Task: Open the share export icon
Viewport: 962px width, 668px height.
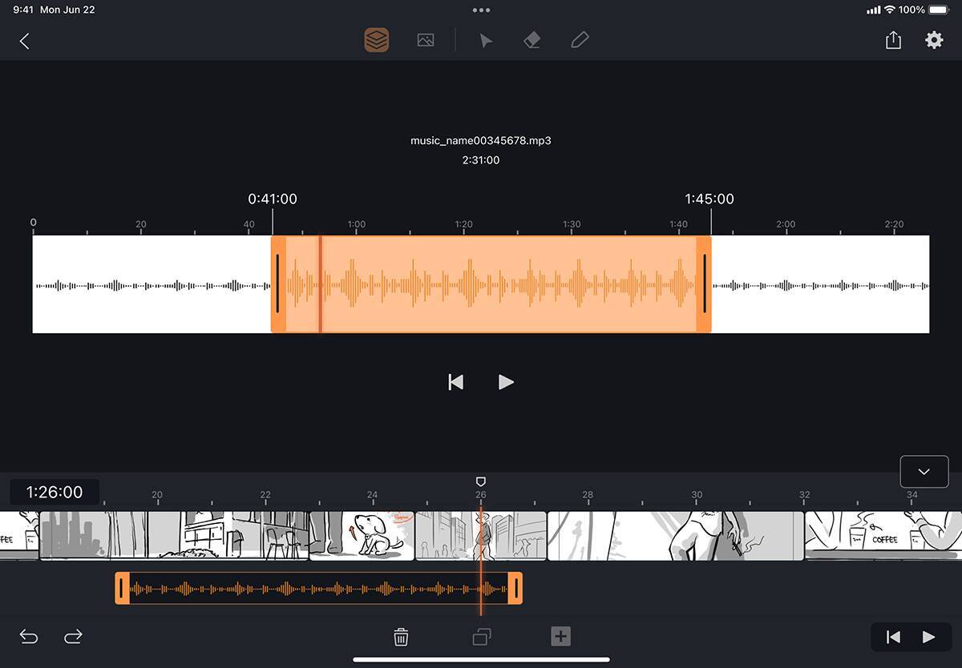Action: click(893, 40)
